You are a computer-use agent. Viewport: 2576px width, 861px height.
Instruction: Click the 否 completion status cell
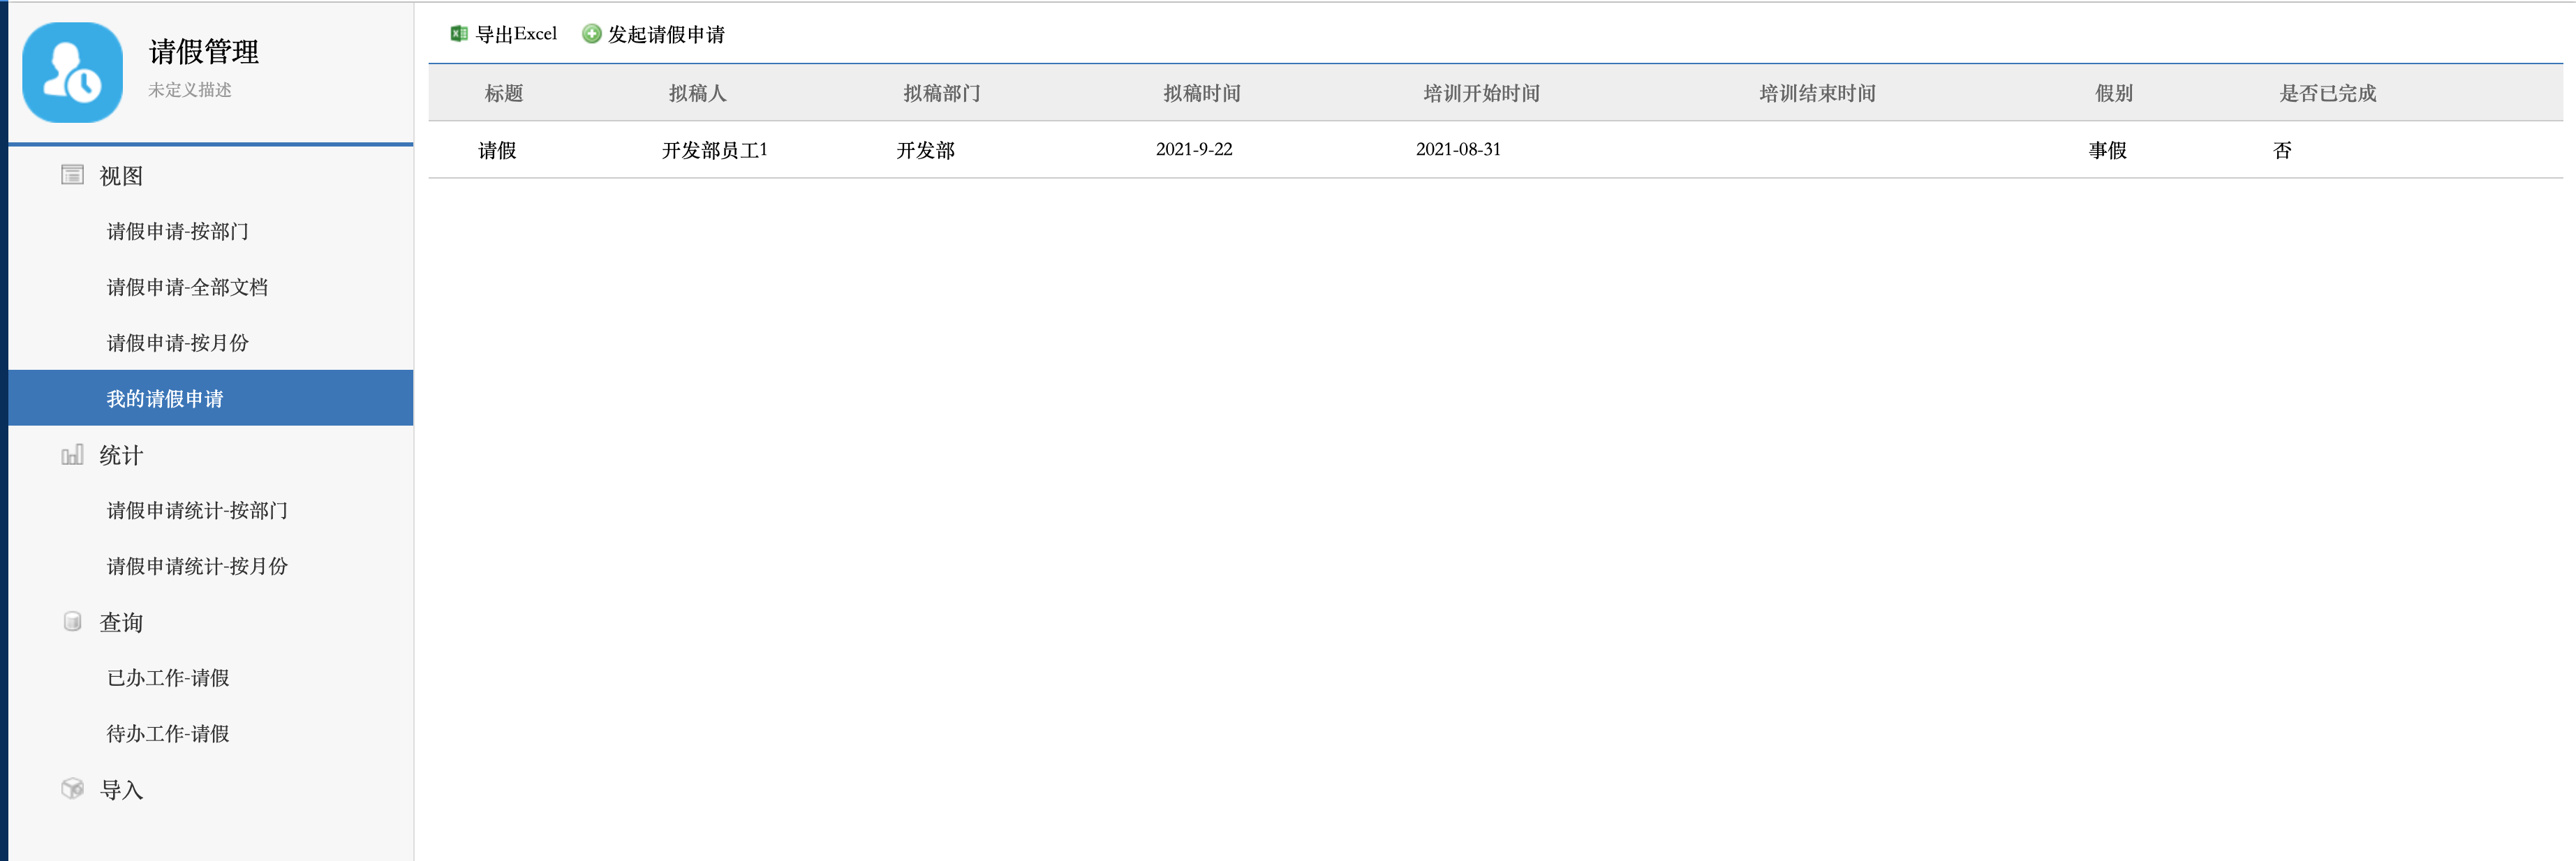pos(2282,150)
